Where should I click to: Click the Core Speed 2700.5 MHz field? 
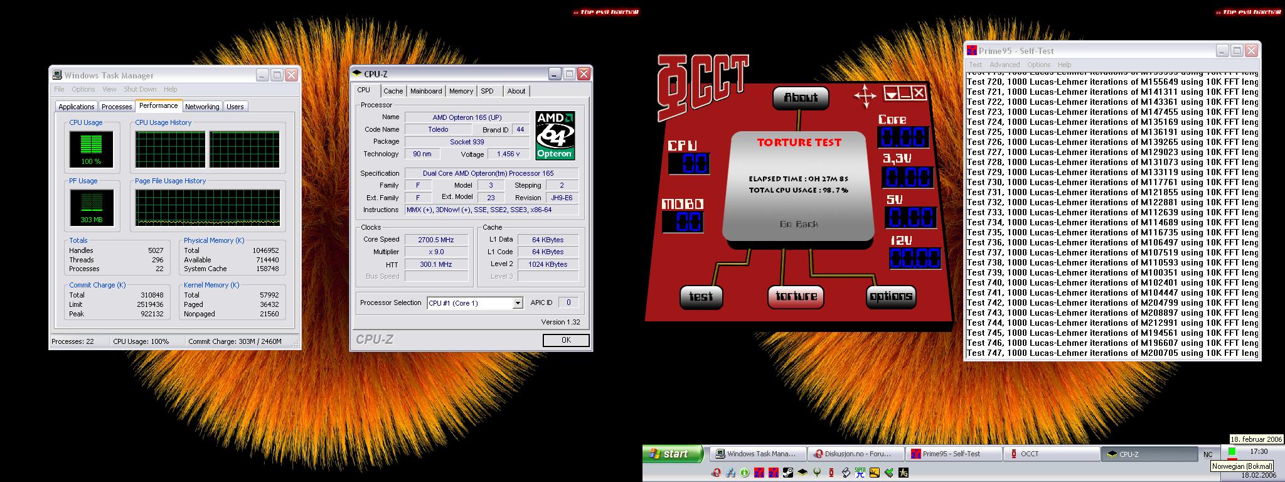point(436,240)
